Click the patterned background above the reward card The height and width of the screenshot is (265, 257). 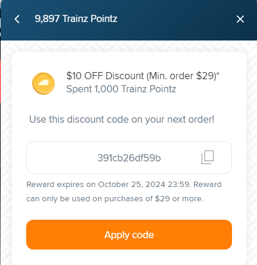click(x=129, y=46)
